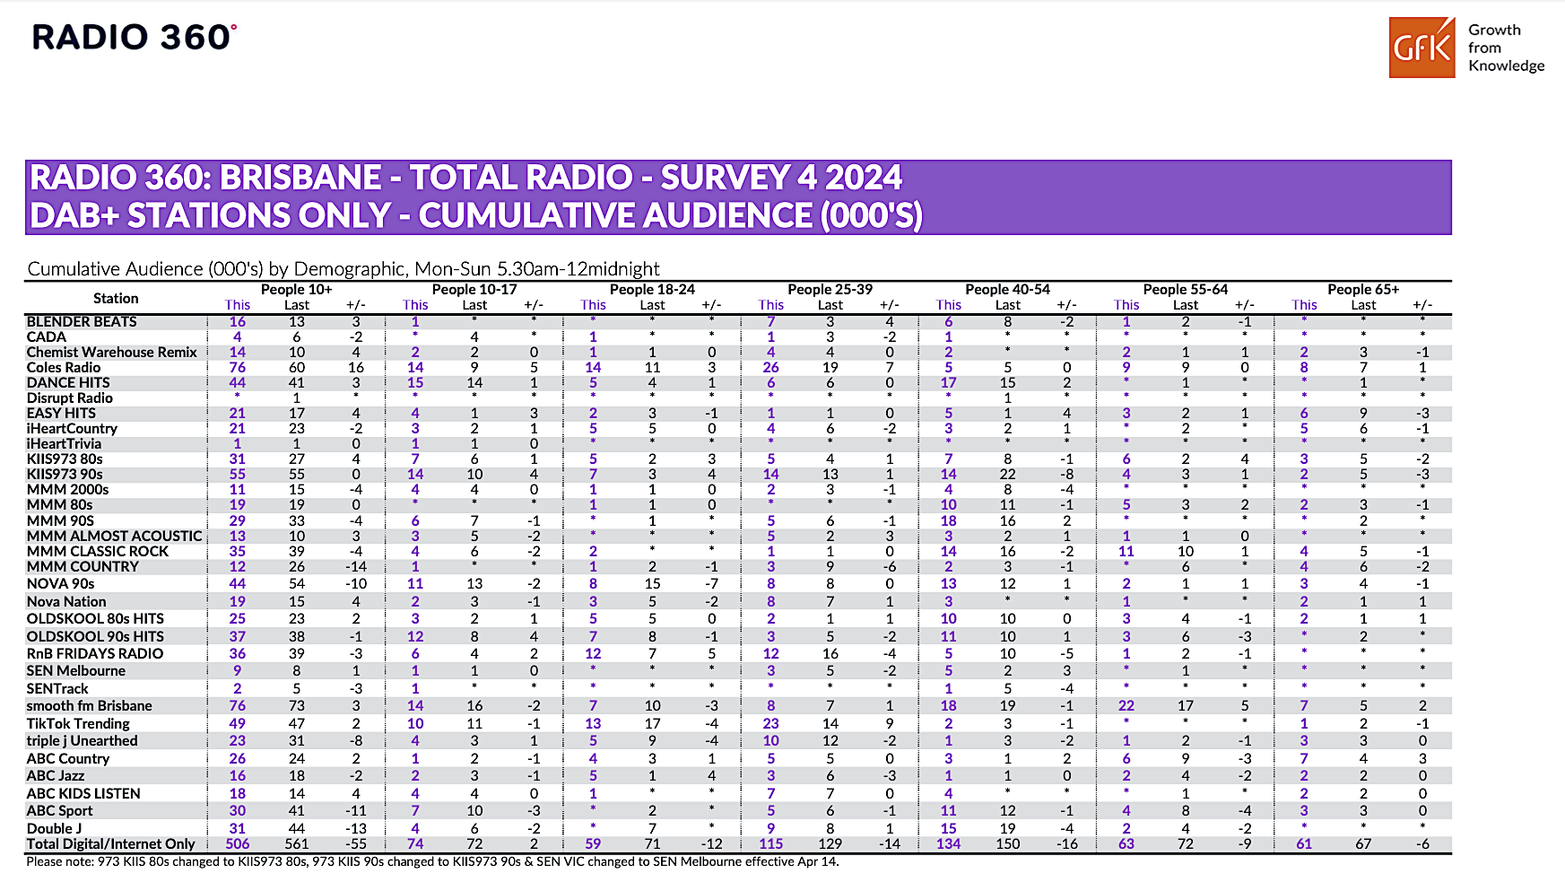Select the triple j Unearthed row label
This screenshot has width=1565, height=891.
coord(82,740)
